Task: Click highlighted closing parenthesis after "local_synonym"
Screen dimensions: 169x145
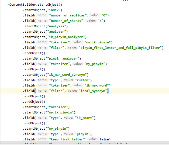Action: click(108, 91)
